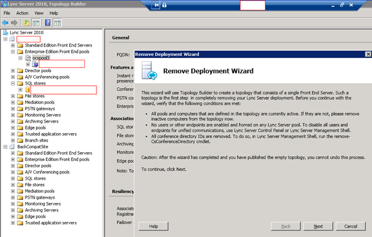Toggle the Show/Hide Console Tree icon
The image size is (372, 237).
tap(35, 23)
